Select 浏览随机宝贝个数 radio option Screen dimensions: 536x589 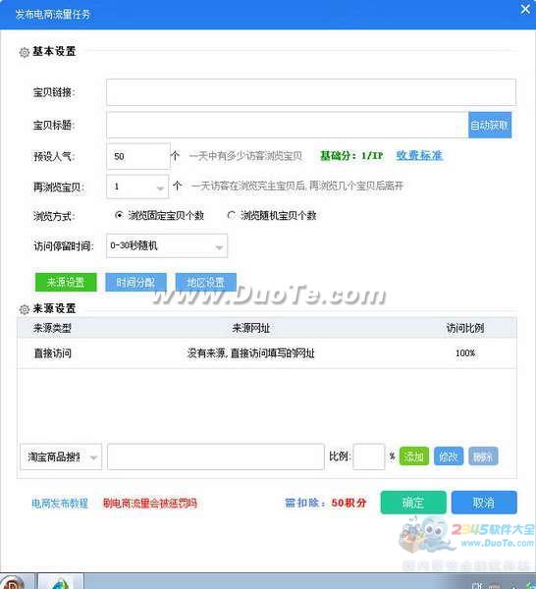(231, 215)
